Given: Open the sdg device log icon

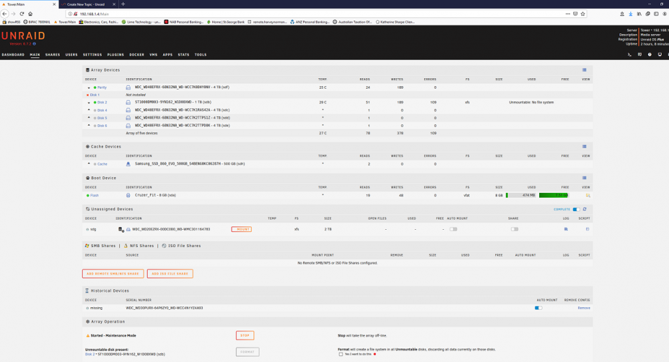Looking at the screenshot, I should click(x=566, y=229).
